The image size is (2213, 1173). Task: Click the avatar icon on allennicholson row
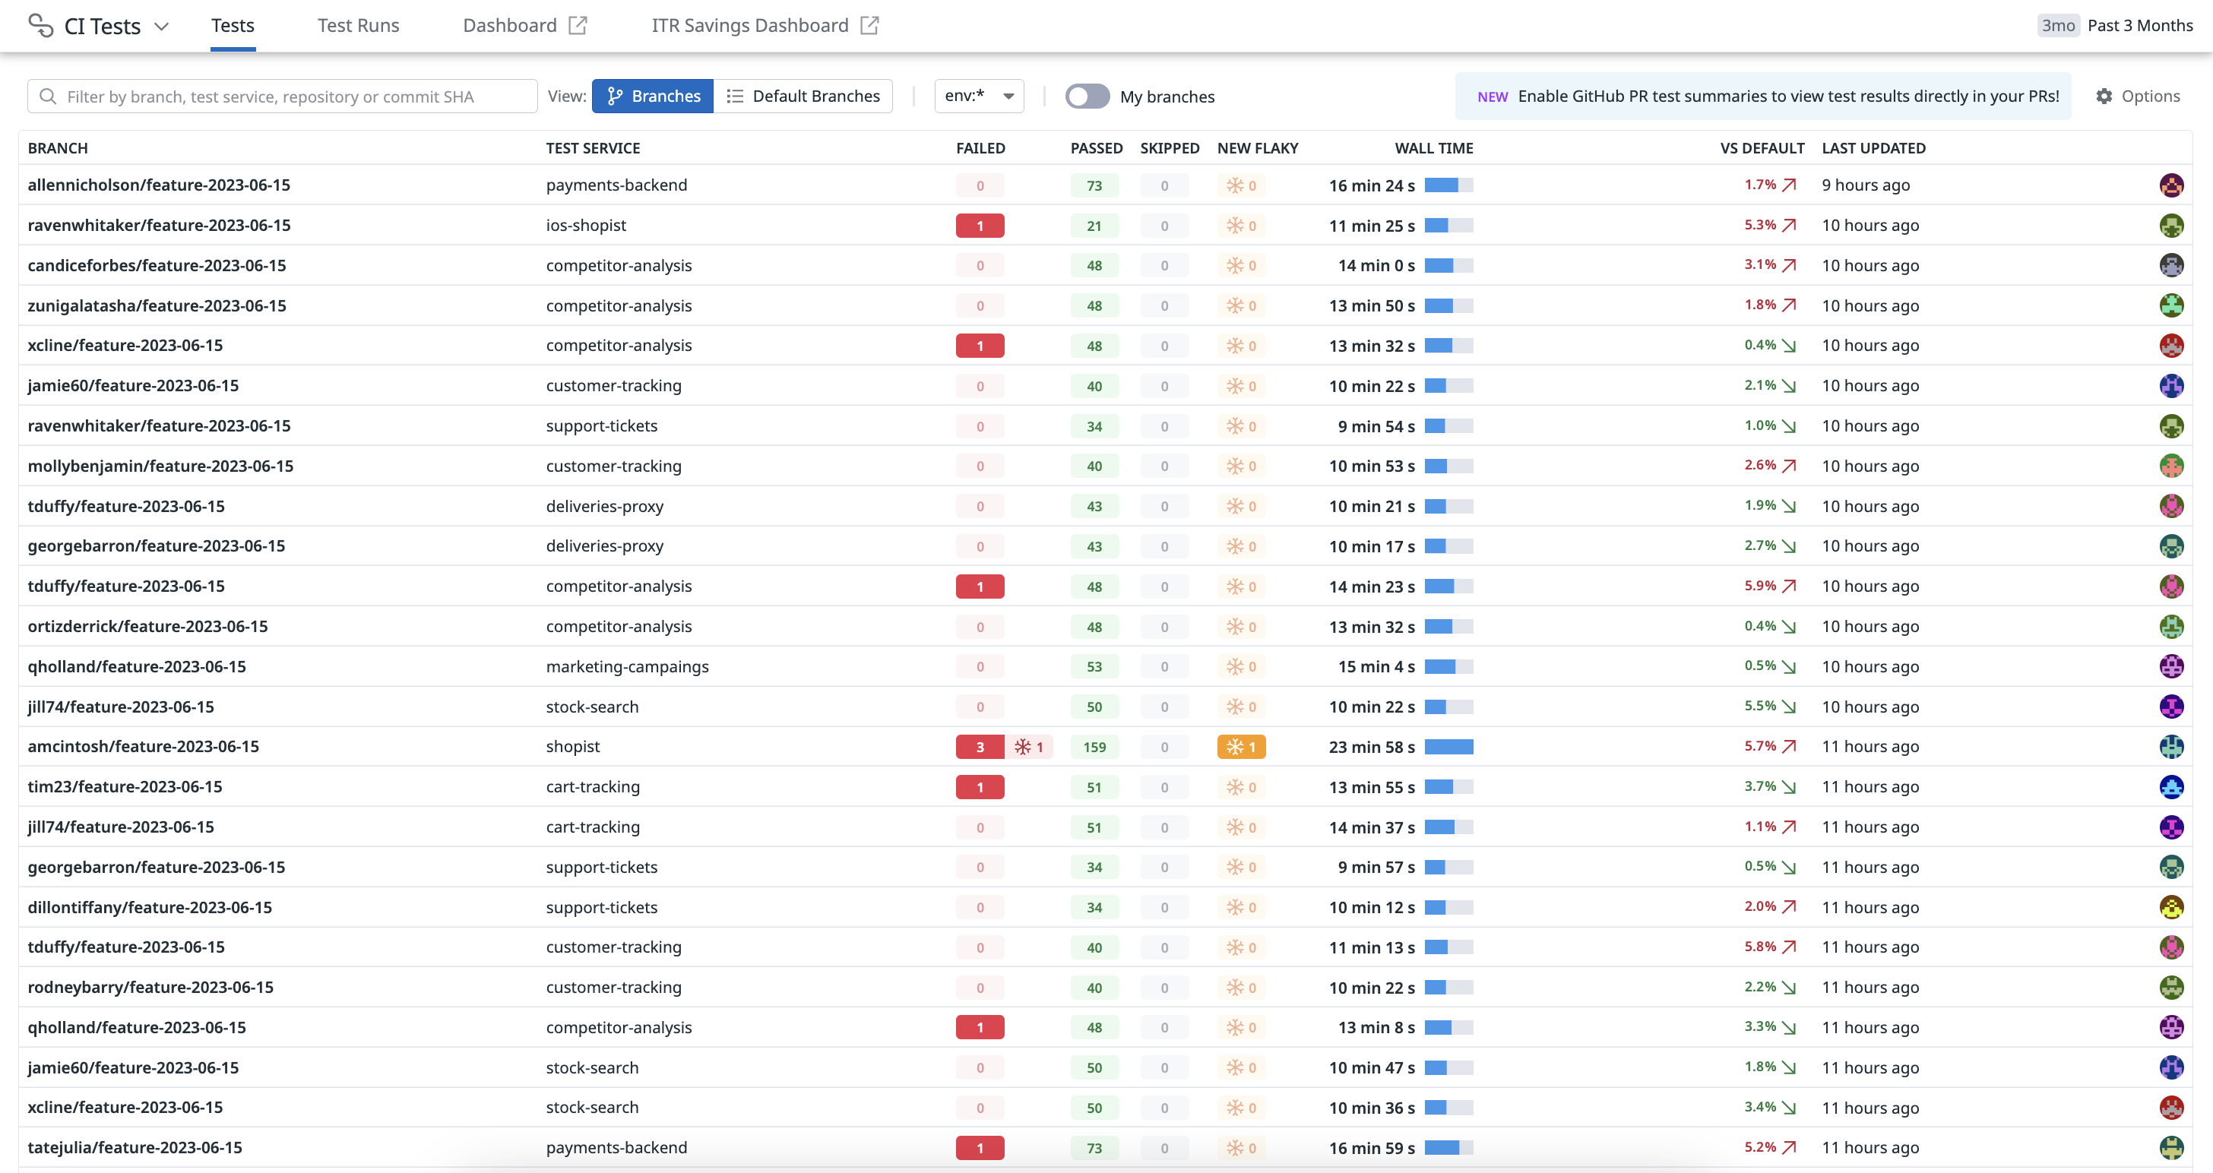[2171, 185]
